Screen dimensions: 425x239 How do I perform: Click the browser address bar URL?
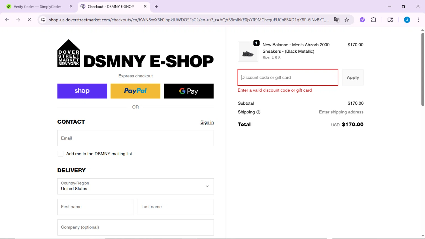coord(189,20)
